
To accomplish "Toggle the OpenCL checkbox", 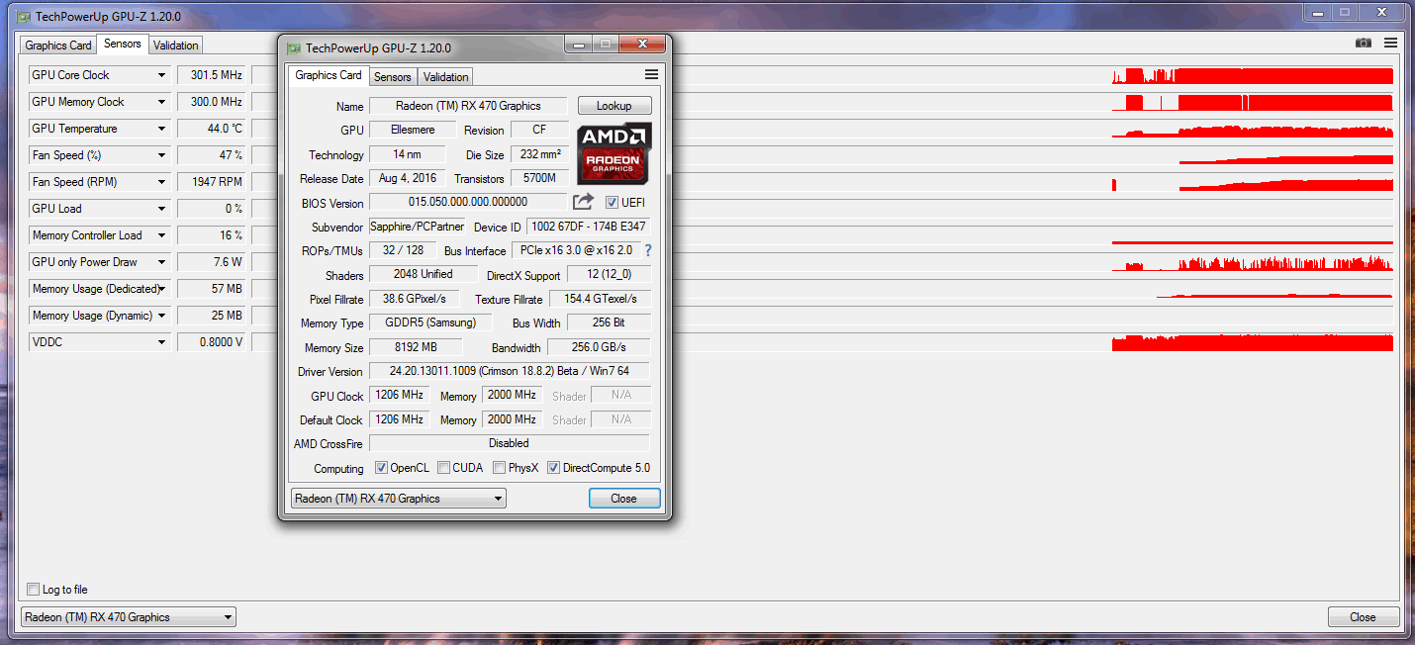I will (x=382, y=468).
